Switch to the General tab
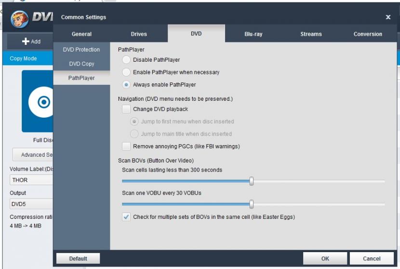This screenshot has height=269, width=400. click(81, 34)
